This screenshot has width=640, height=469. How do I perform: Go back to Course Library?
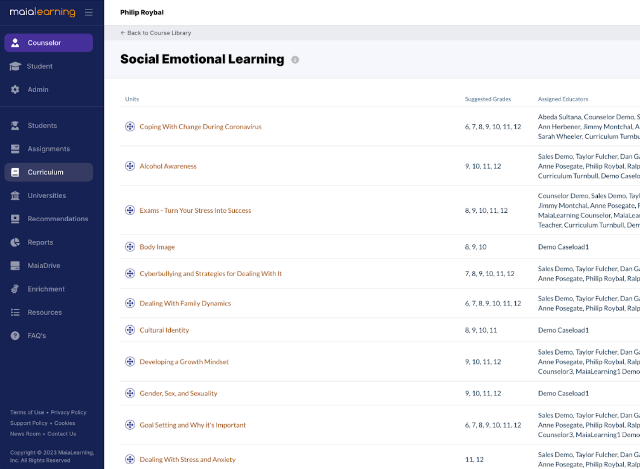point(156,33)
